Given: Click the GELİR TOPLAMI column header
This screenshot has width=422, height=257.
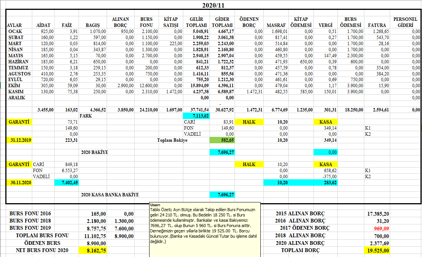Looking at the screenshot, I should [197, 22].
